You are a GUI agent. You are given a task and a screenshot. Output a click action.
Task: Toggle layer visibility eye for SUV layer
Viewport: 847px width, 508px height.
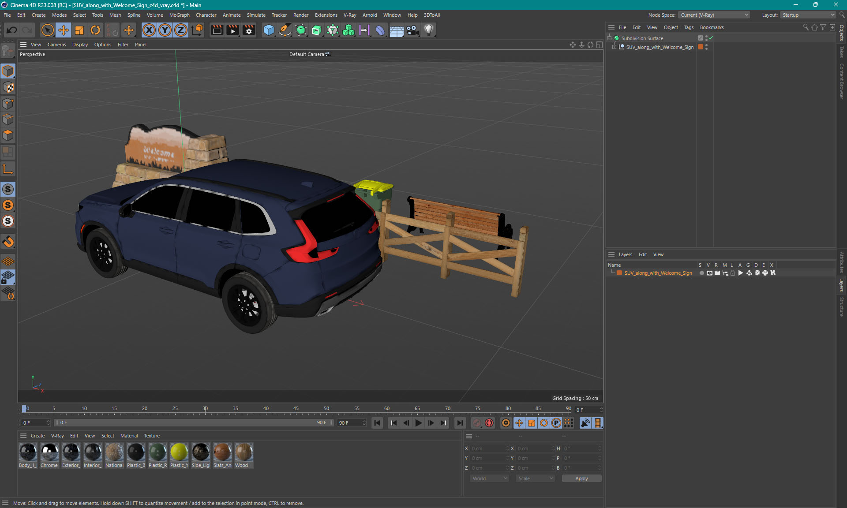click(709, 273)
